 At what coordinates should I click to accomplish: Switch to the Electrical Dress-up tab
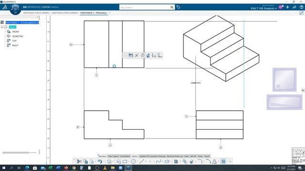[175, 156]
